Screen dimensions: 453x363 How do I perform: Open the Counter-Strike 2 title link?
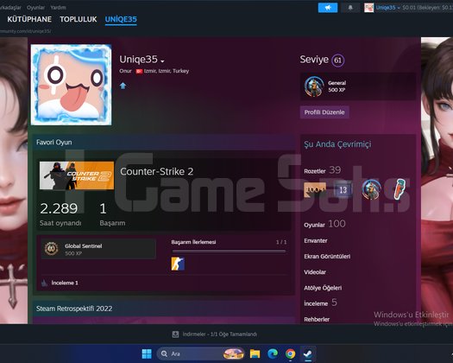tap(156, 172)
